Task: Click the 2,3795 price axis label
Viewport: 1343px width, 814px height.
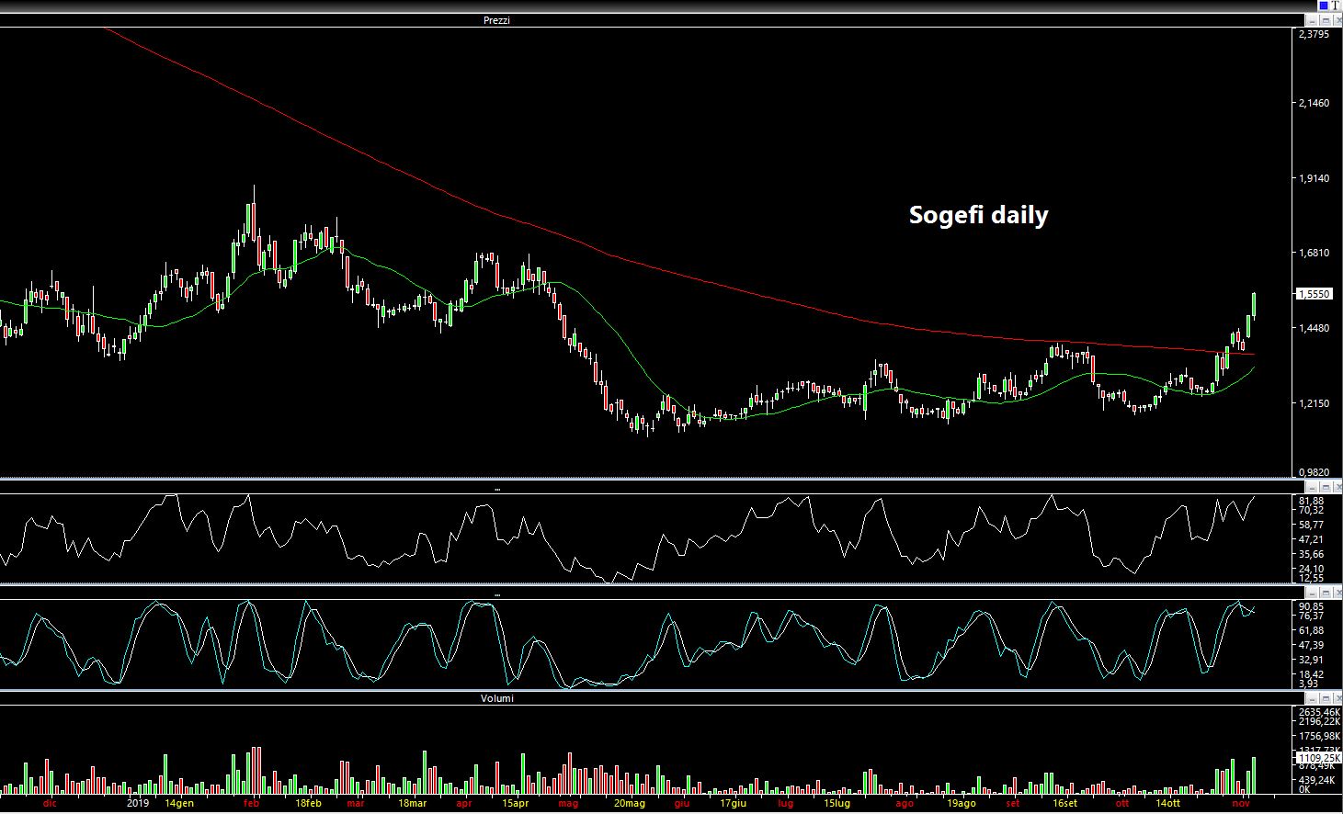Action: click(1314, 34)
